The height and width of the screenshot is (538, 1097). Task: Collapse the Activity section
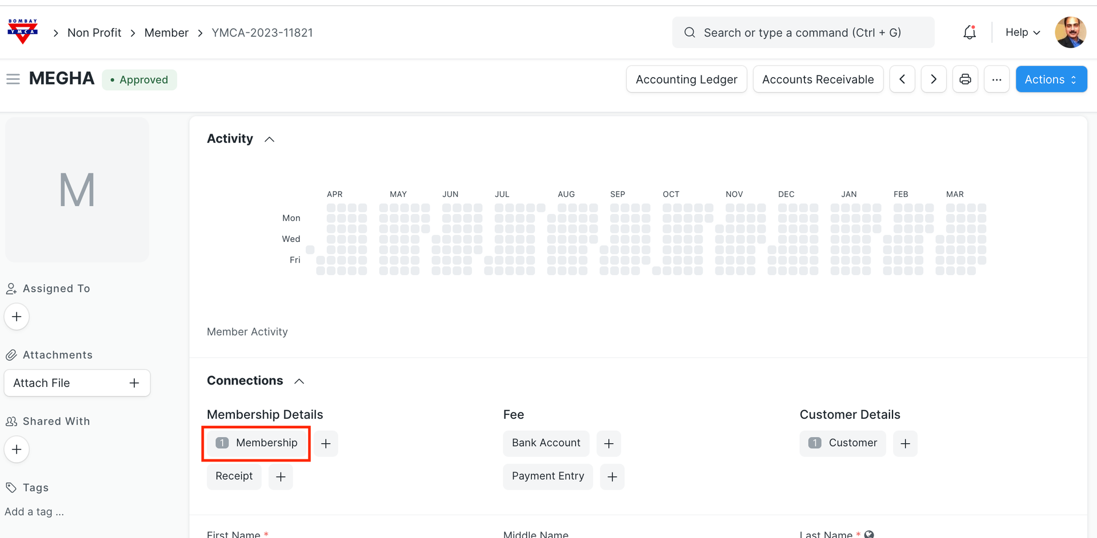[270, 139]
